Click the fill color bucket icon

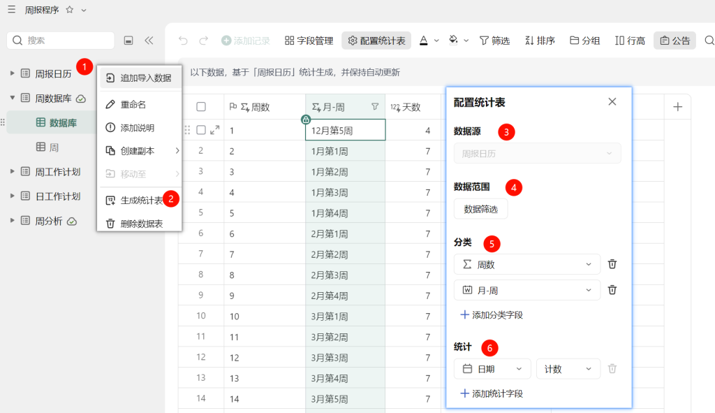tap(453, 40)
